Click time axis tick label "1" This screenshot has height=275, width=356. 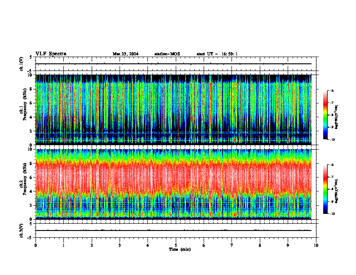pyautogui.click(x=63, y=245)
